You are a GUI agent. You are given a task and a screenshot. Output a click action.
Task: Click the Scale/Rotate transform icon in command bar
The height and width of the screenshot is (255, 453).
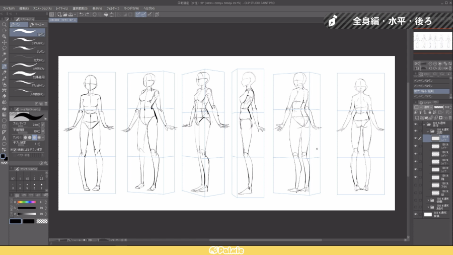click(x=112, y=15)
